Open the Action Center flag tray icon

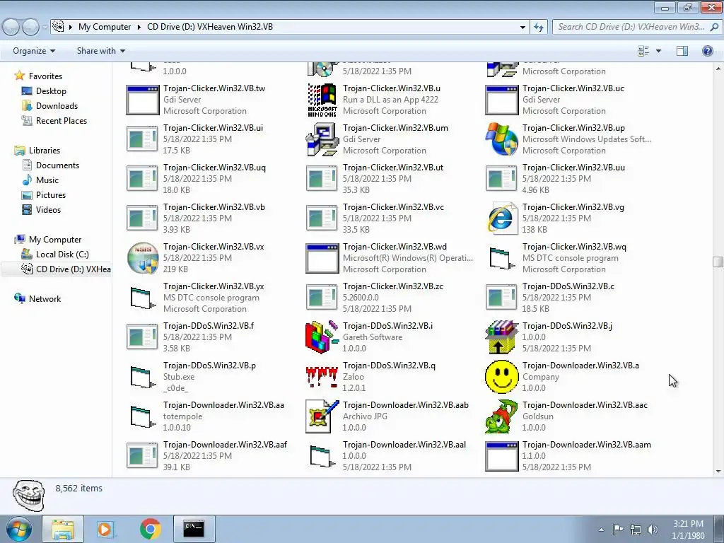pyautogui.click(x=618, y=530)
